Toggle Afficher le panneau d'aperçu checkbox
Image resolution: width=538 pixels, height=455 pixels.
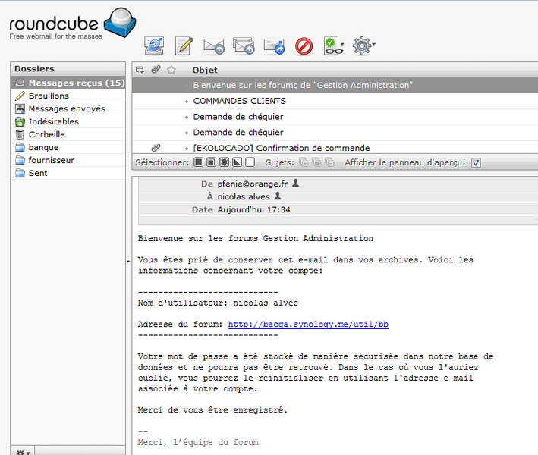(476, 162)
